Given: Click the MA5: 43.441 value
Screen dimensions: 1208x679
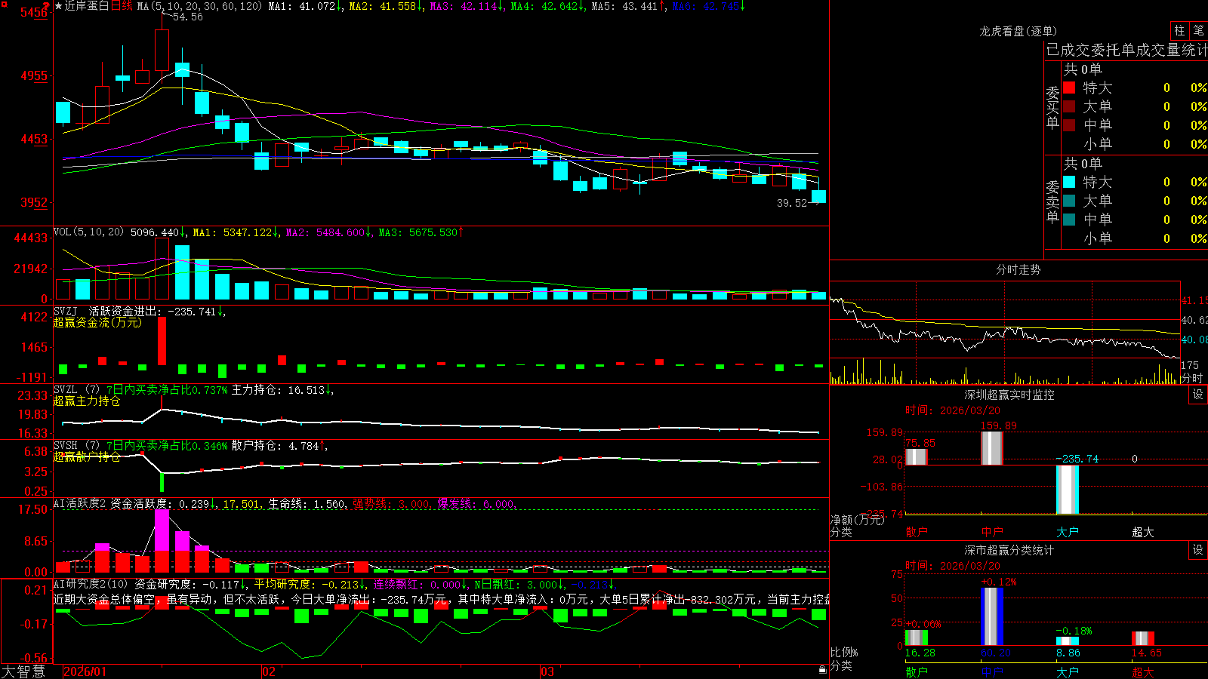Looking at the screenshot, I should (x=628, y=6).
